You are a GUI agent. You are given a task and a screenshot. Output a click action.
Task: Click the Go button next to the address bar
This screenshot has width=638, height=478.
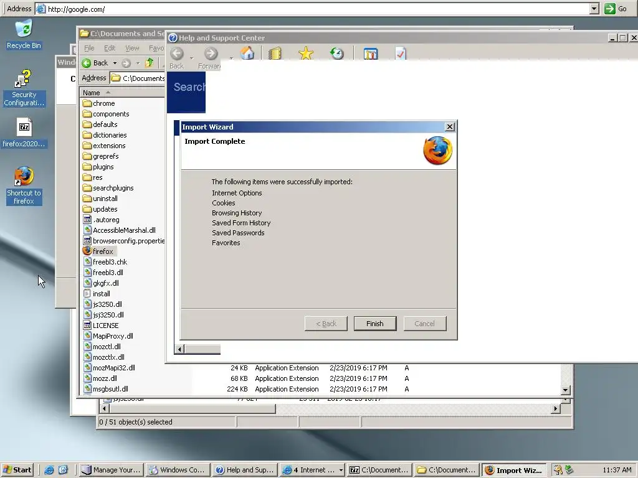[616, 9]
